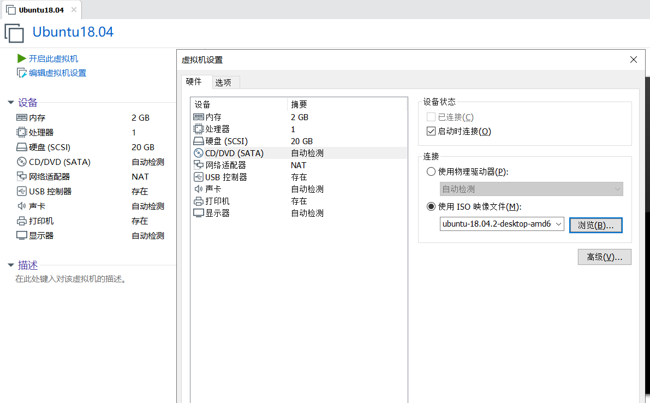Choose 使用物理驱动器(P) radio button
The height and width of the screenshot is (403, 650).
(431, 171)
